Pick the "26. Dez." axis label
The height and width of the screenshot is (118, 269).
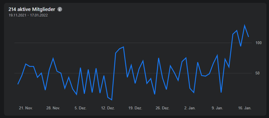pyautogui.click(x=162, y=108)
